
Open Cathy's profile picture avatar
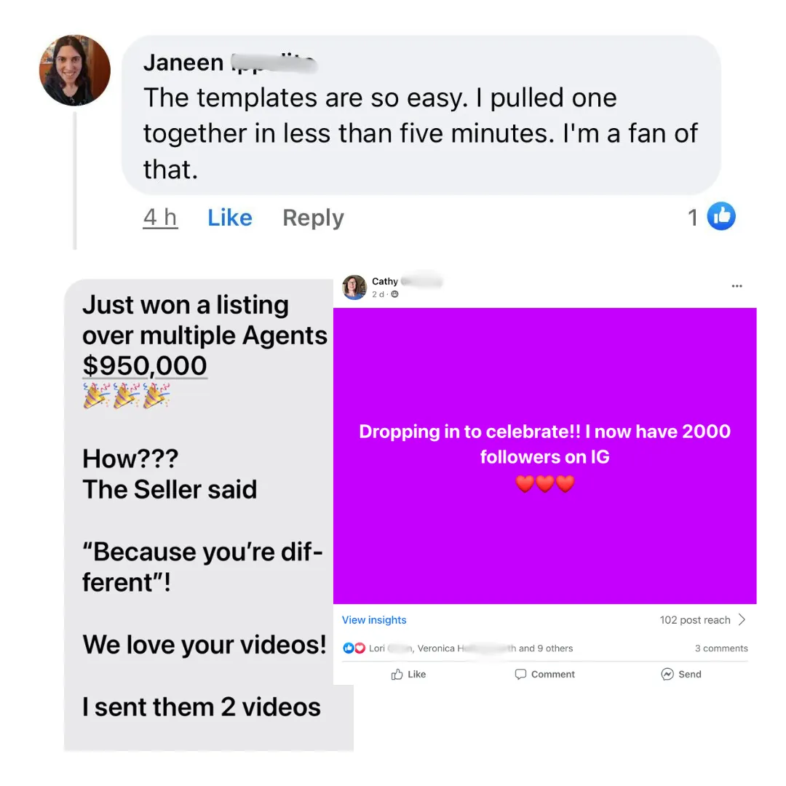[x=354, y=287]
